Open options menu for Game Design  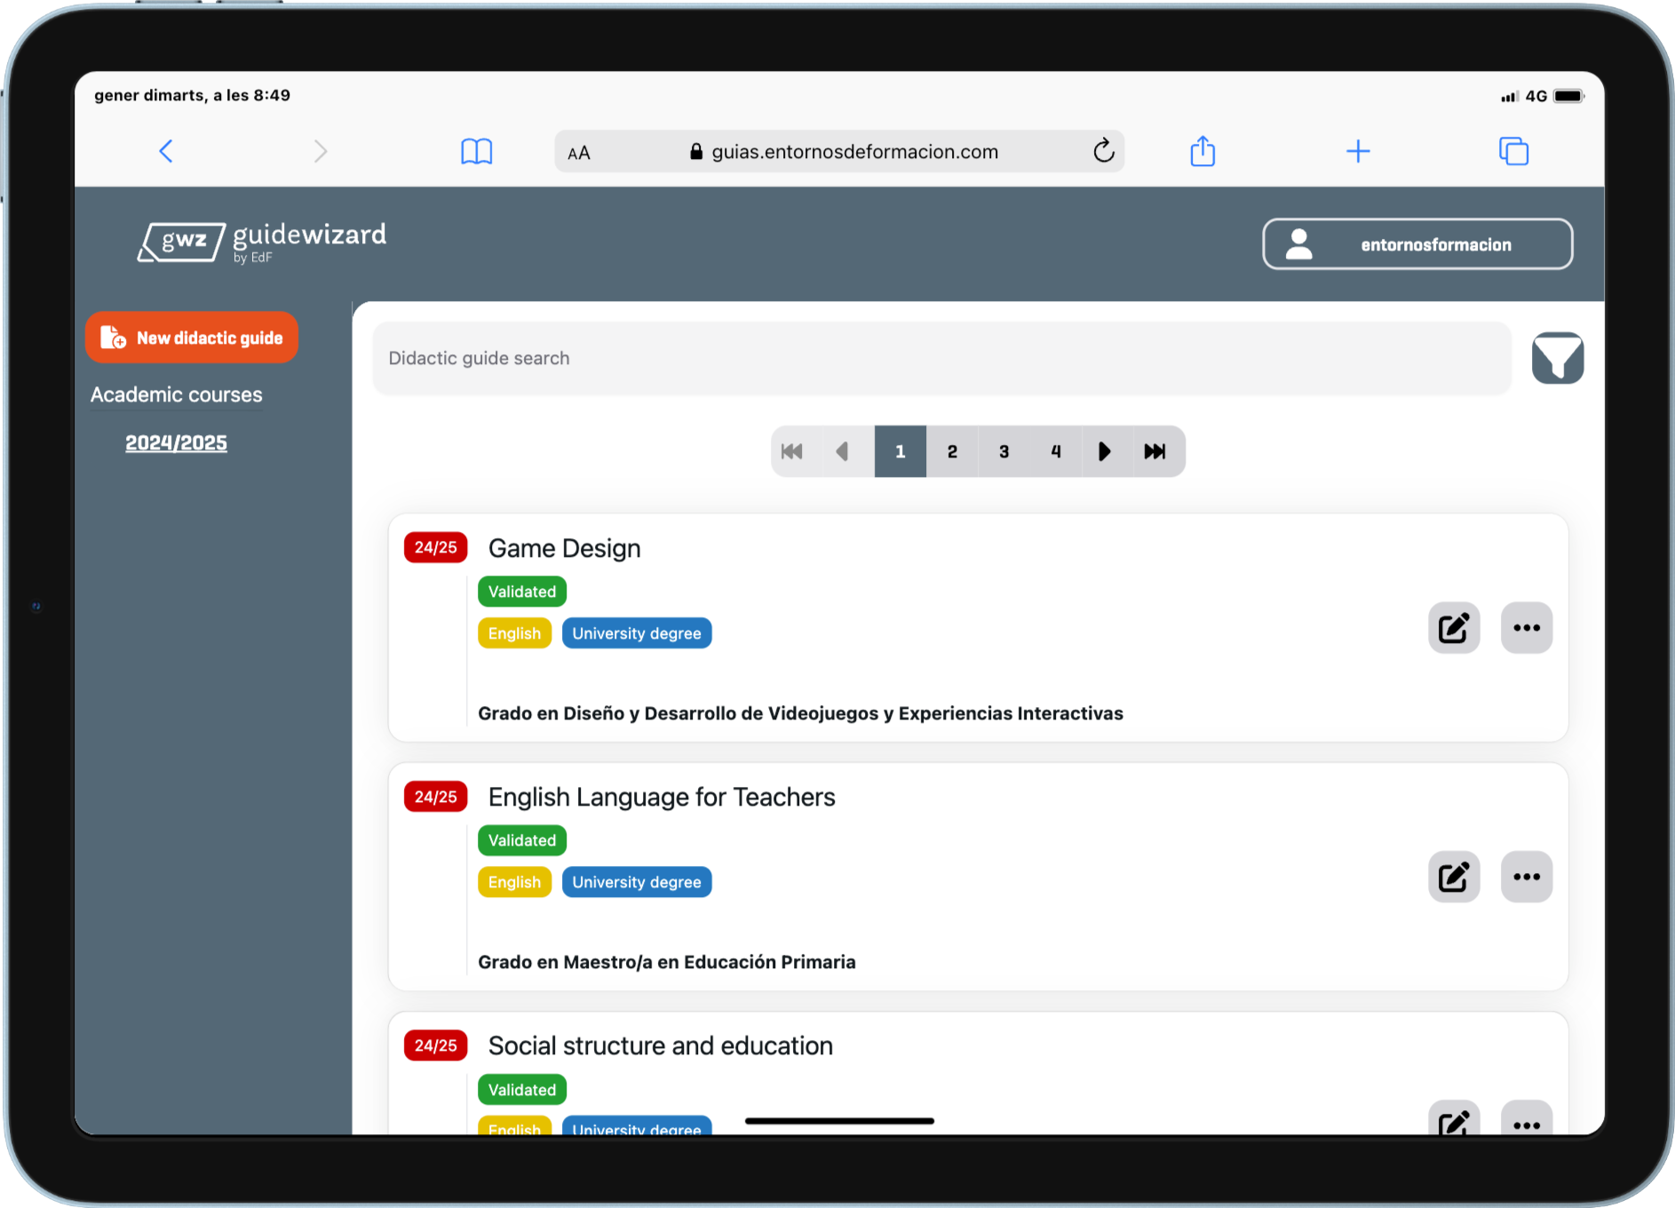click(1527, 628)
